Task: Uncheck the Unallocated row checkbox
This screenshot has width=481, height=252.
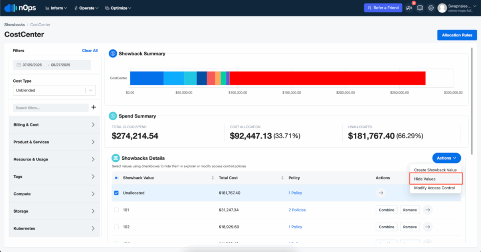Action: [116, 193]
